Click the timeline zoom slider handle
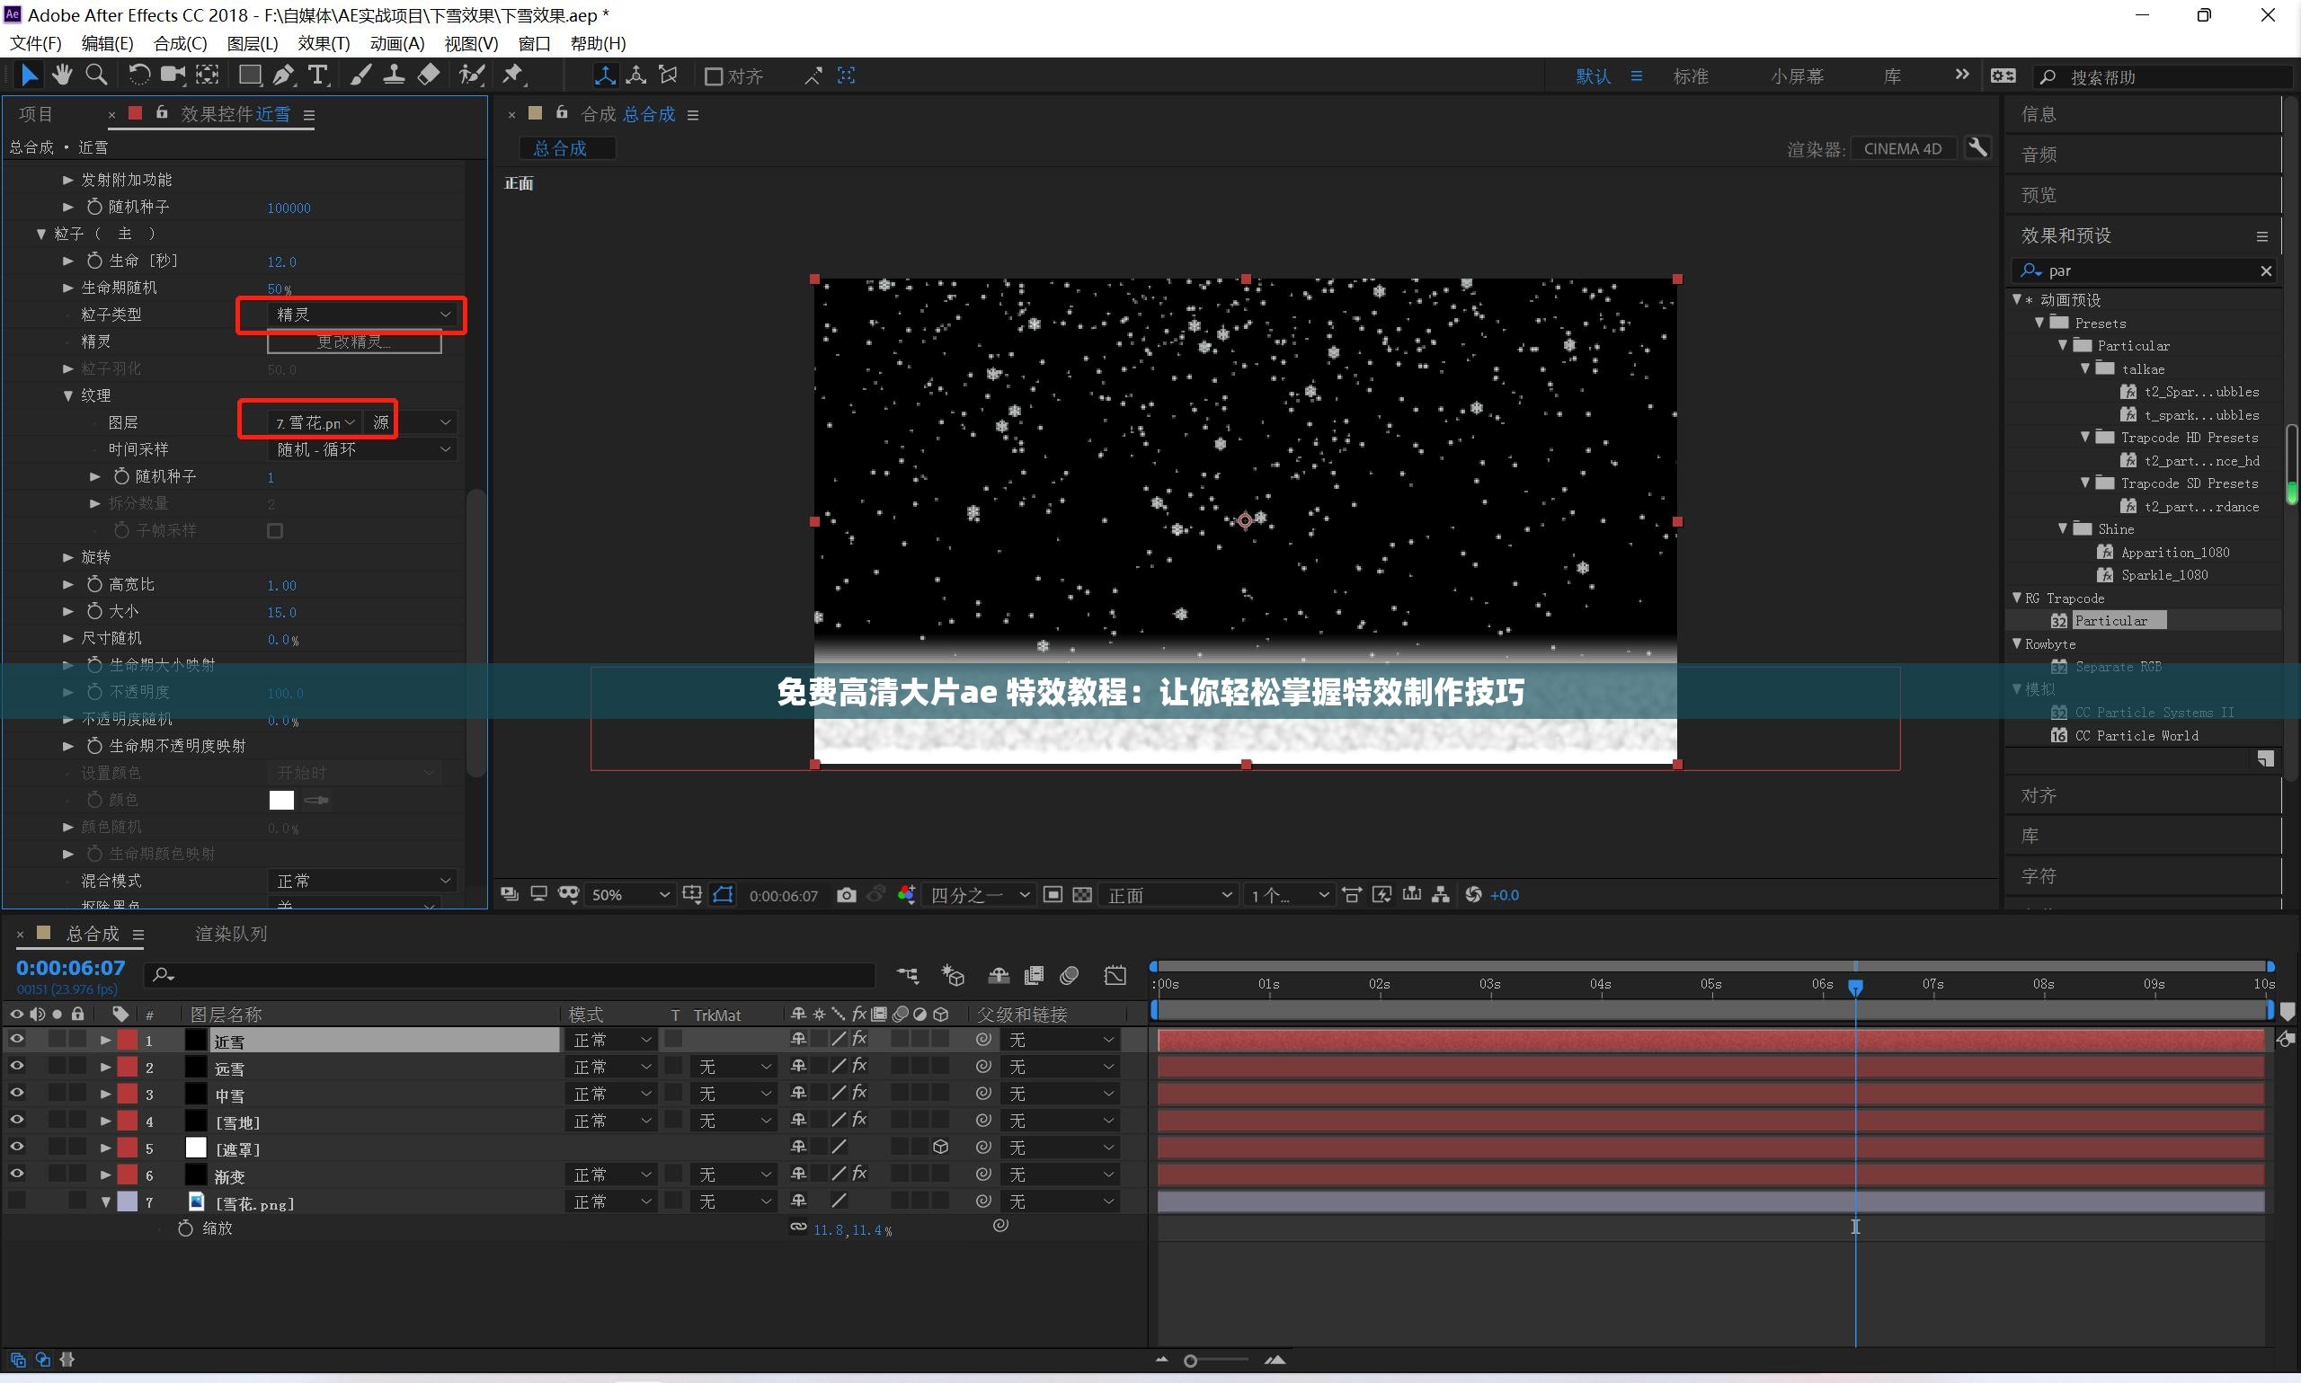 (x=1190, y=1361)
